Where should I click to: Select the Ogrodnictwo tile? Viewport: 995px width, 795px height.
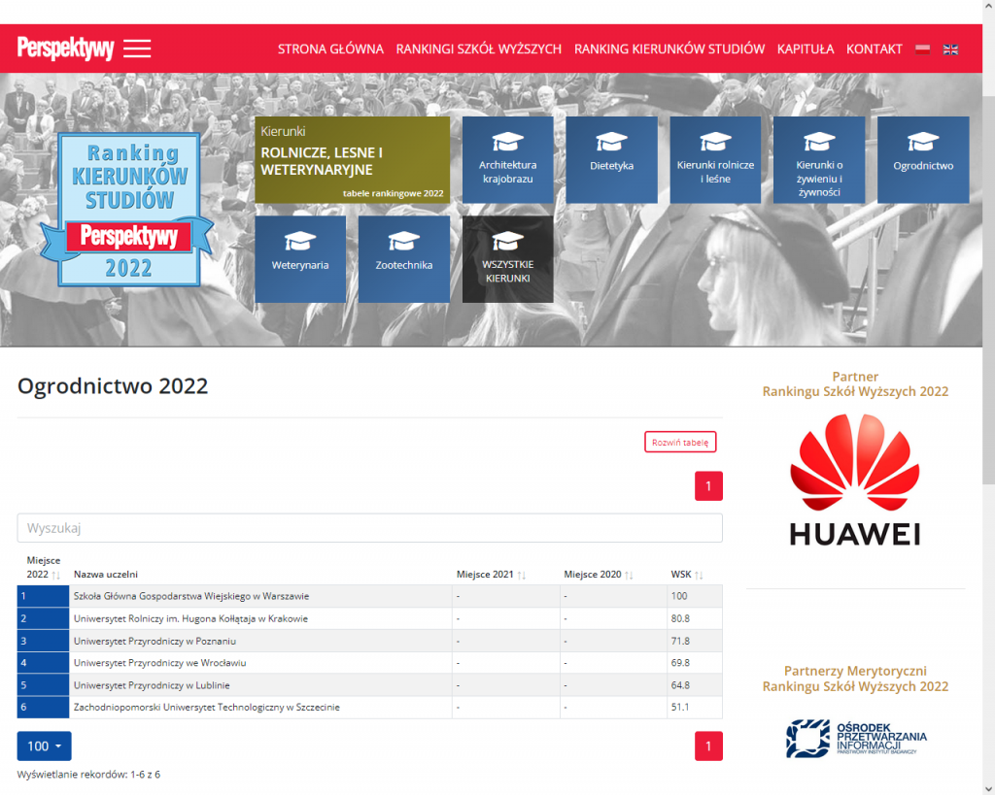pos(923,160)
